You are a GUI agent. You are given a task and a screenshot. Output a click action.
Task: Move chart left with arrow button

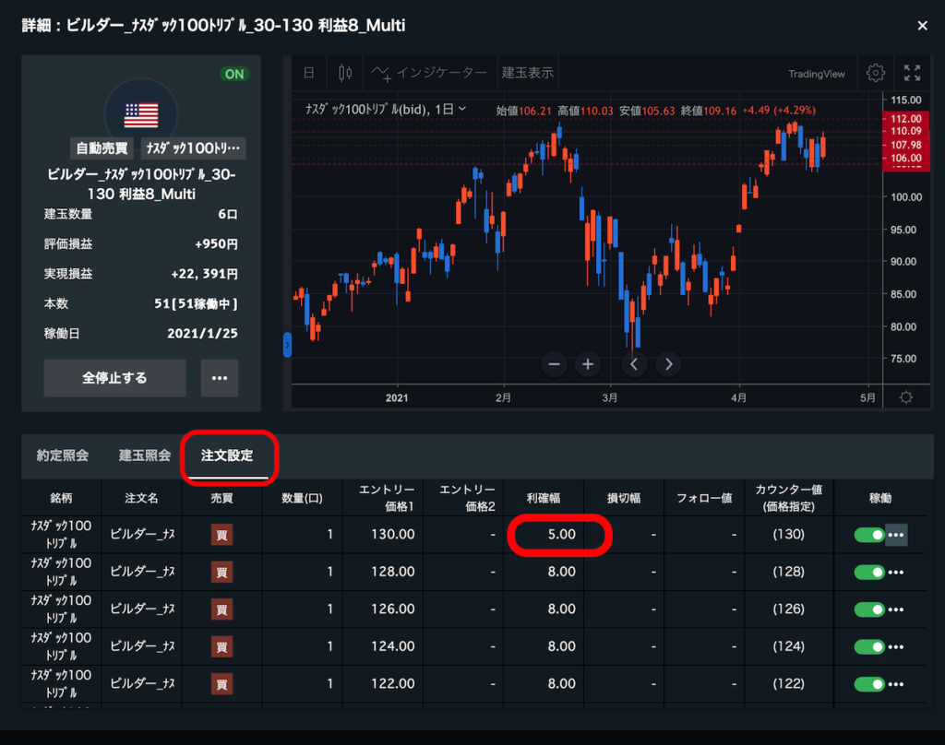pos(634,364)
